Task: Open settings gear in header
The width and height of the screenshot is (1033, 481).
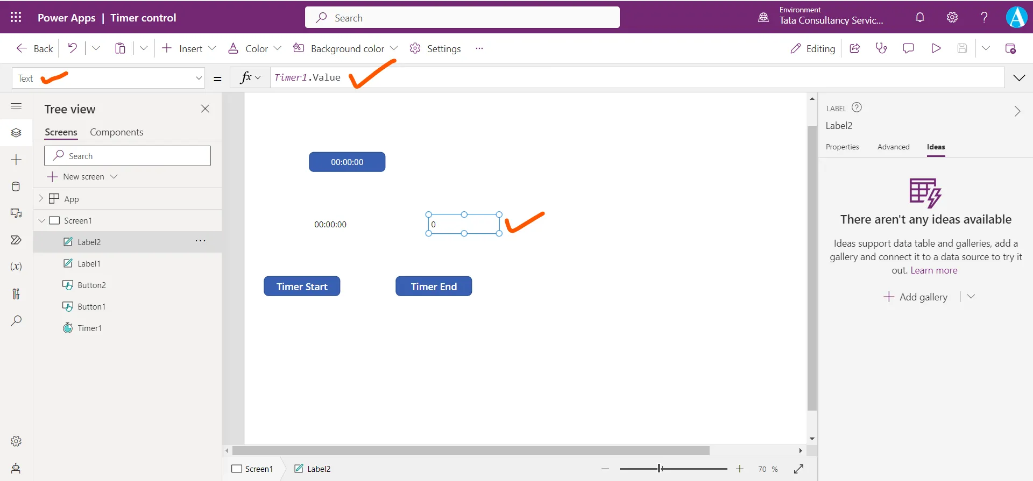Action: [952, 17]
